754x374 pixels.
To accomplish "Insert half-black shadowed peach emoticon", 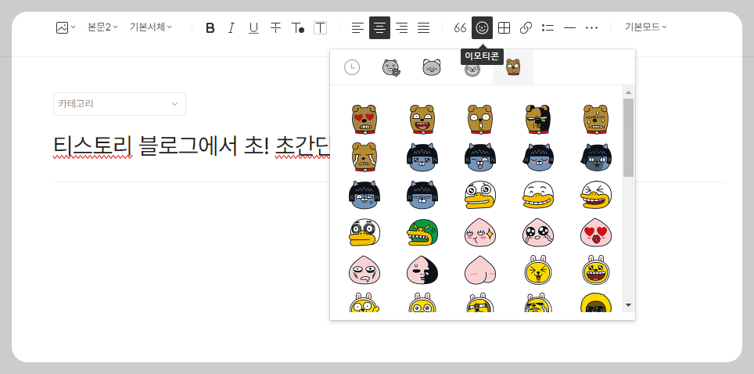I will (422, 270).
